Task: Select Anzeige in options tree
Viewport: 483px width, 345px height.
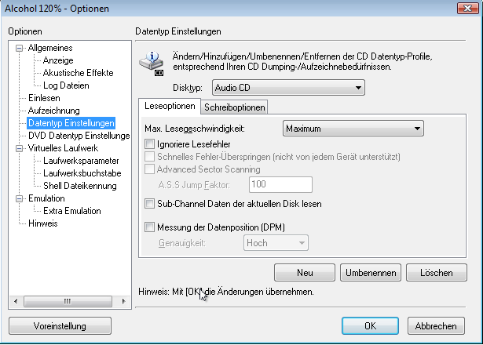Action: 58,60
